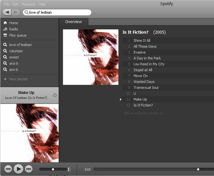Click the song progress bar track

(x=154, y=169)
